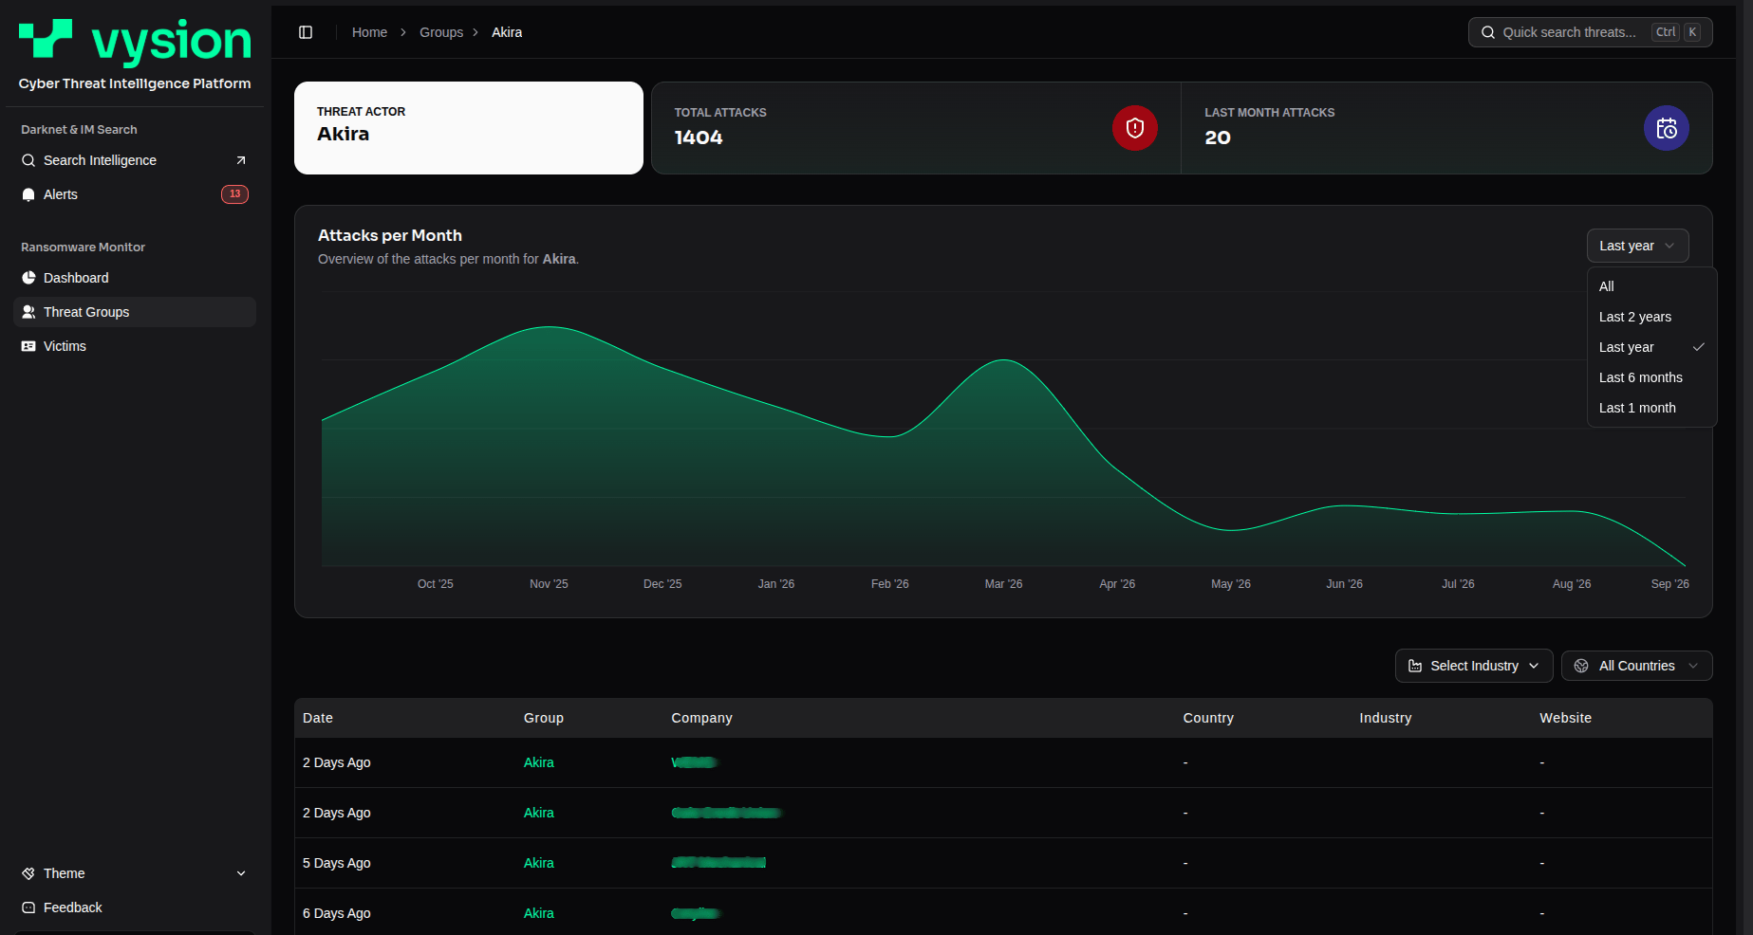Screen dimensions: 1753x935
Task: Open Akira link in 5 Days Ago row
Action: click(538, 863)
